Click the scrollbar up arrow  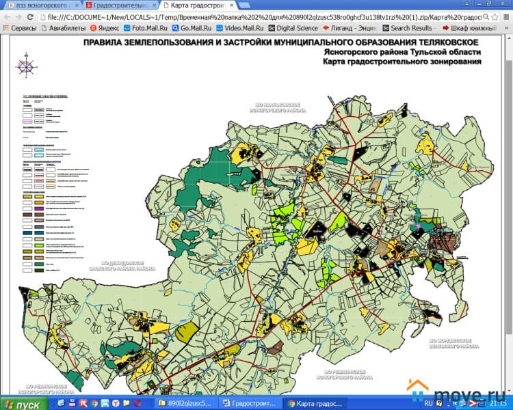point(509,38)
